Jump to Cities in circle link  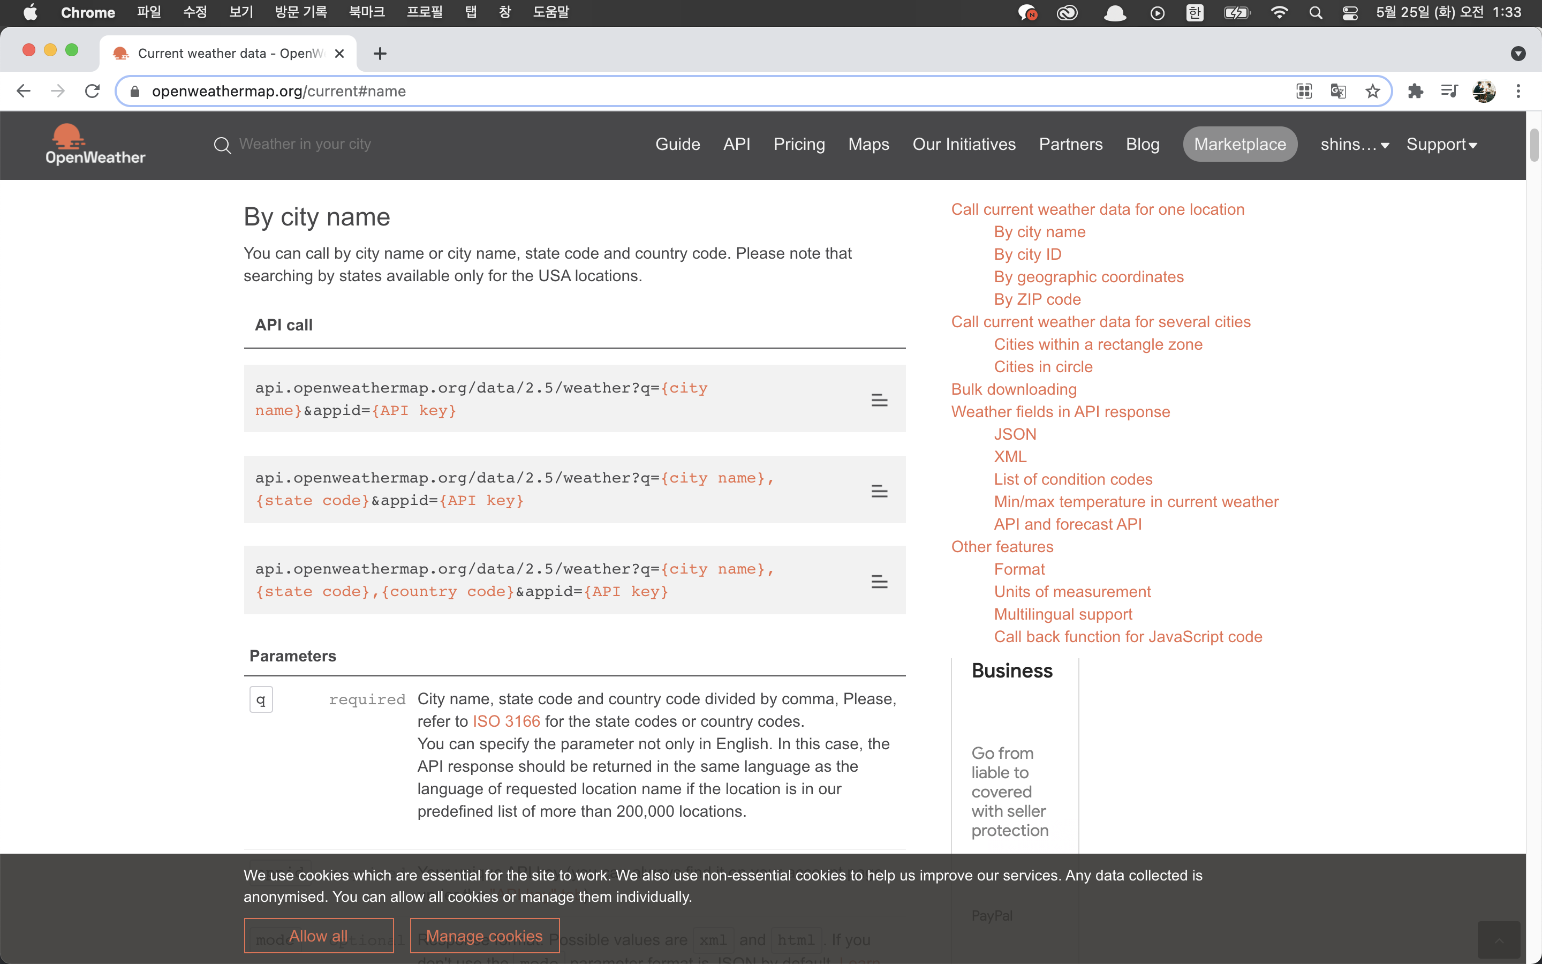pos(1043,367)
